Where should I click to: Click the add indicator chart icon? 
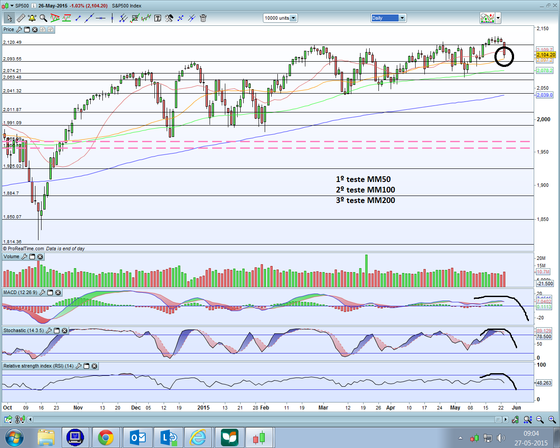487,18
